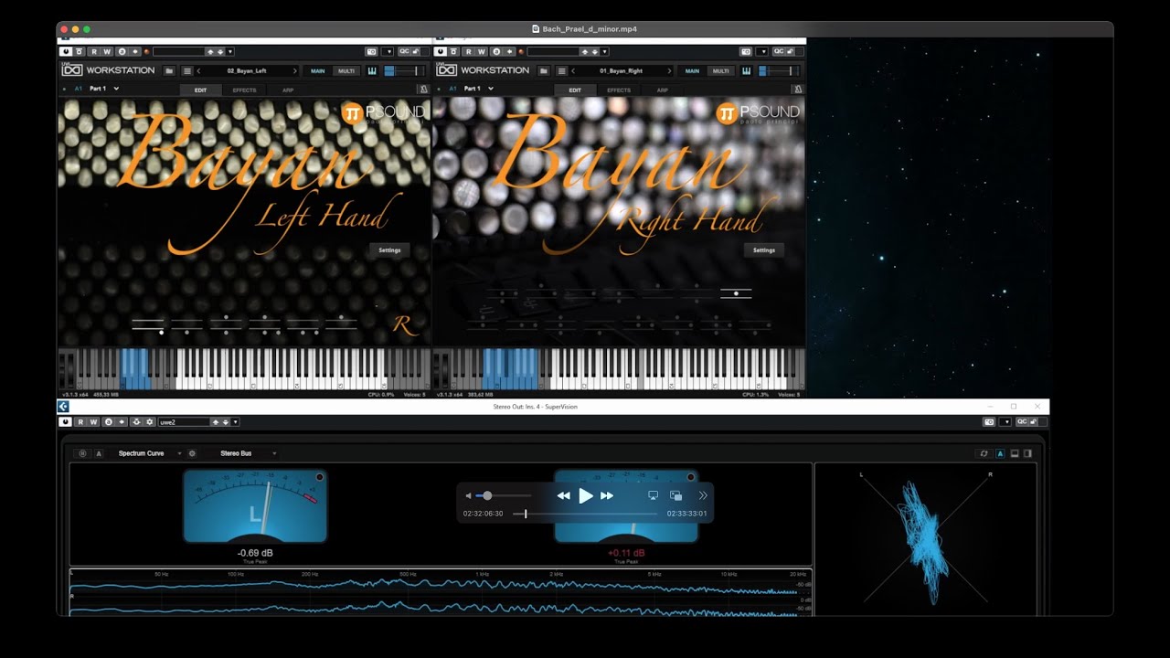Adjust the video player volume slider
Viewport: 1170px width, 658px height.
pyautogui.click(x=502, y=495)
